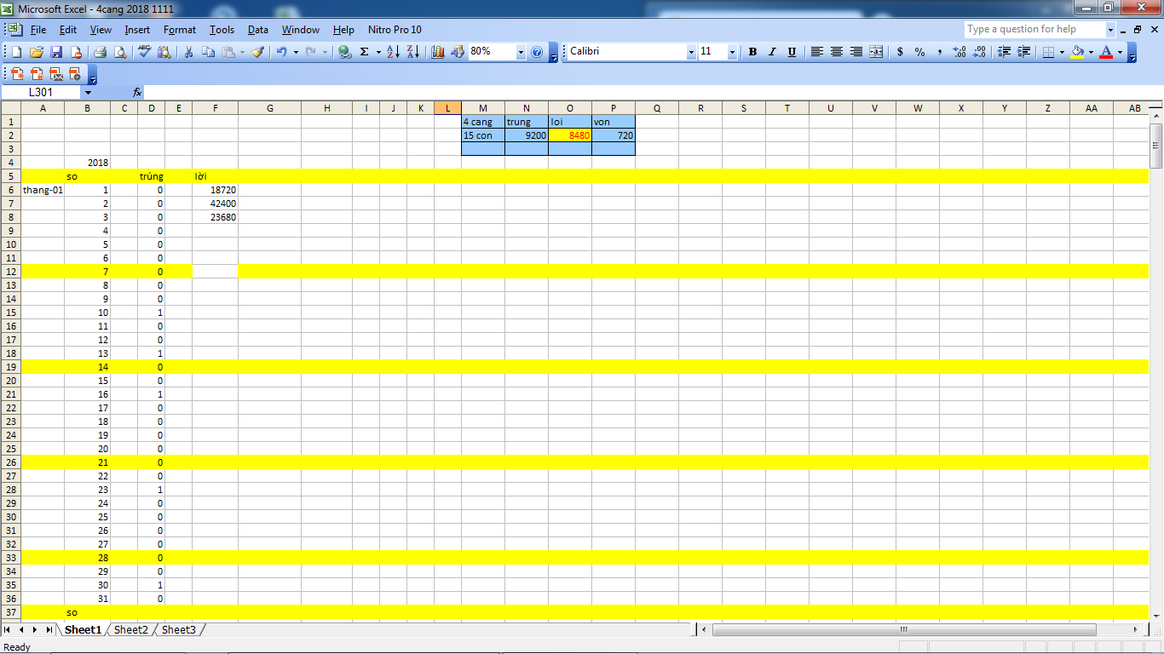
Task: Run the spelling check tool
Action: click(144, 52)
